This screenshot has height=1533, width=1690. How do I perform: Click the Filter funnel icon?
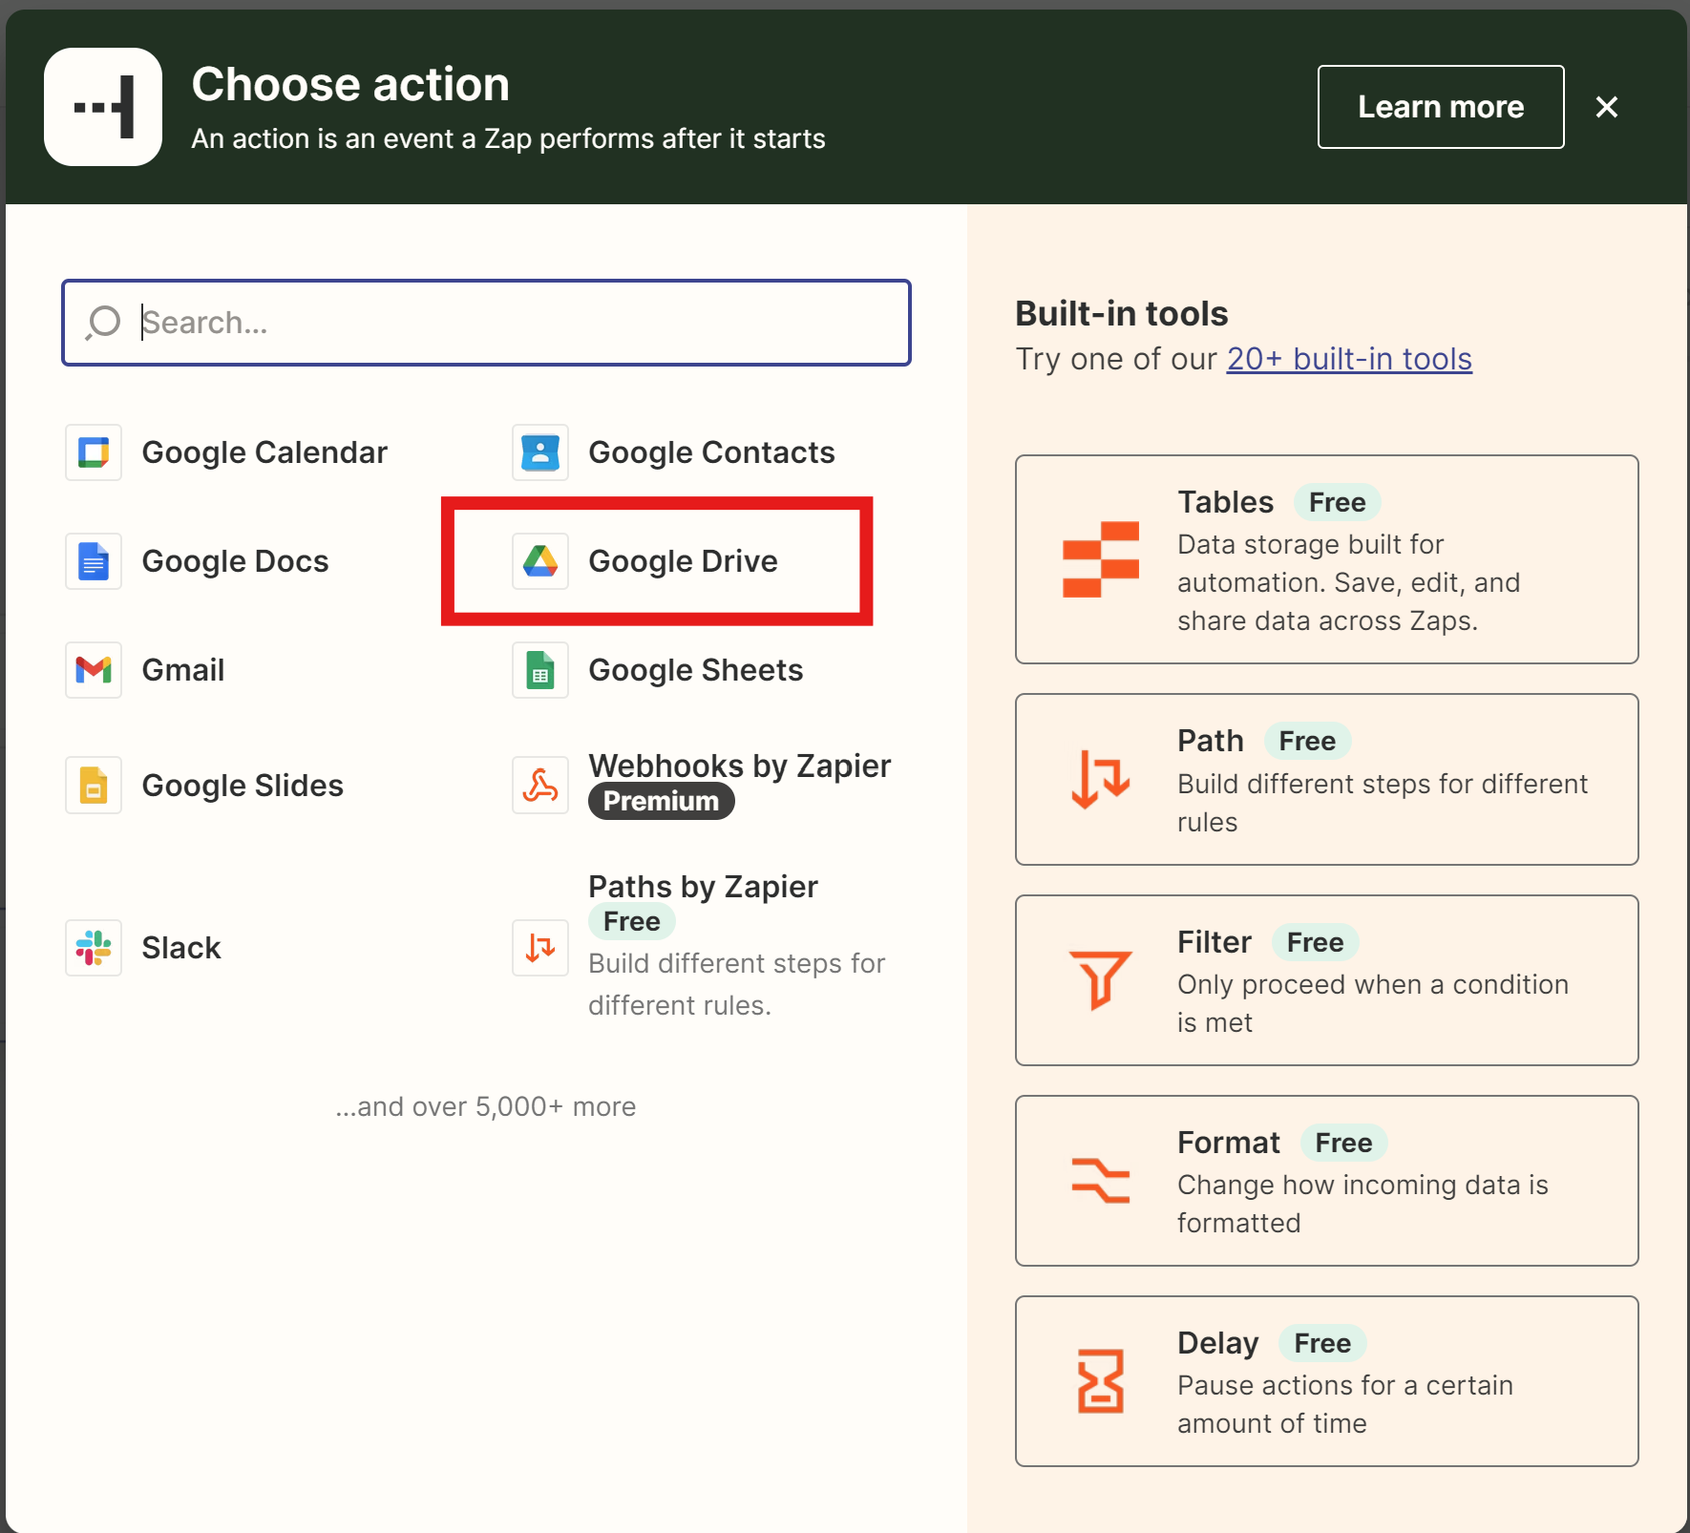point(1101,980)
